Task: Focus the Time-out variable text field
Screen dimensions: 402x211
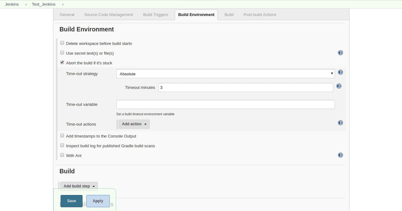Action: click(225, 105)
